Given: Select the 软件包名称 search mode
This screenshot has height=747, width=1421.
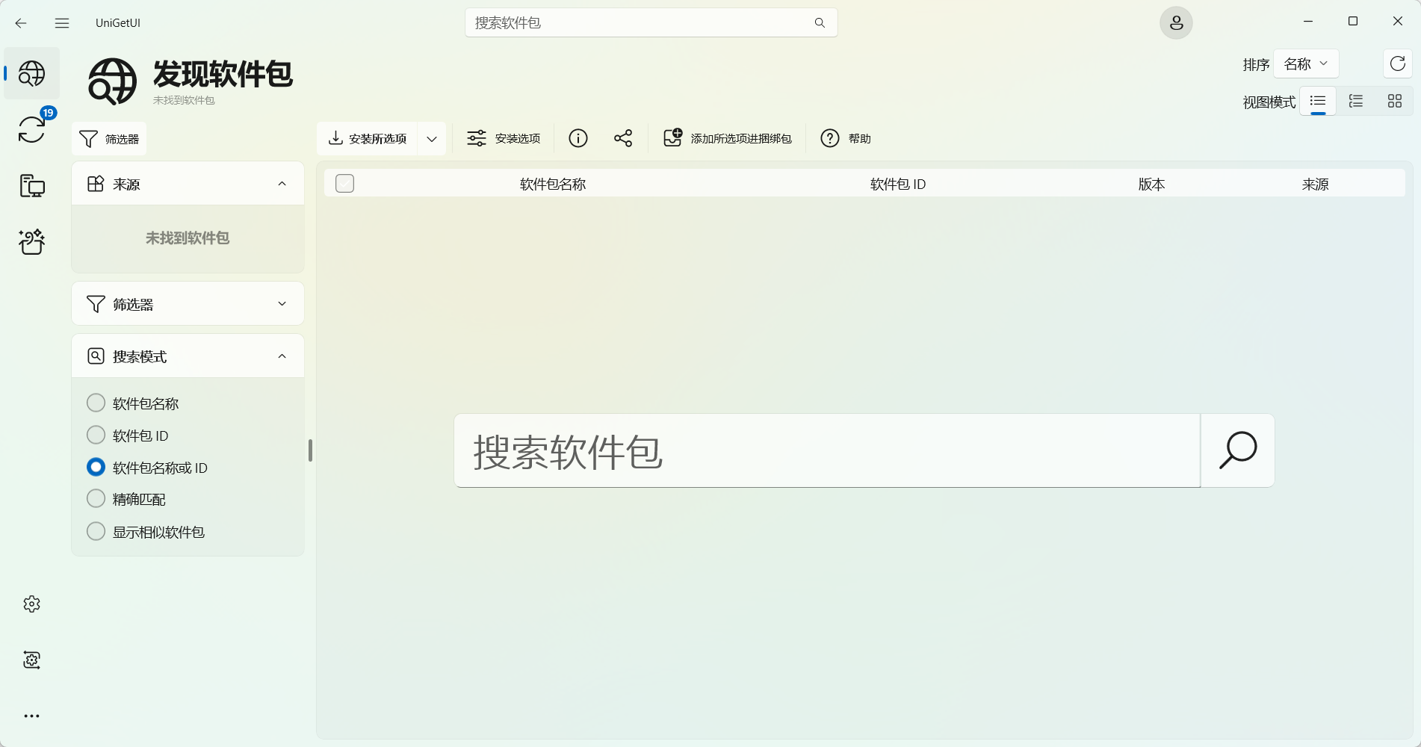Looking at the screenshot, I should [96, 403].
